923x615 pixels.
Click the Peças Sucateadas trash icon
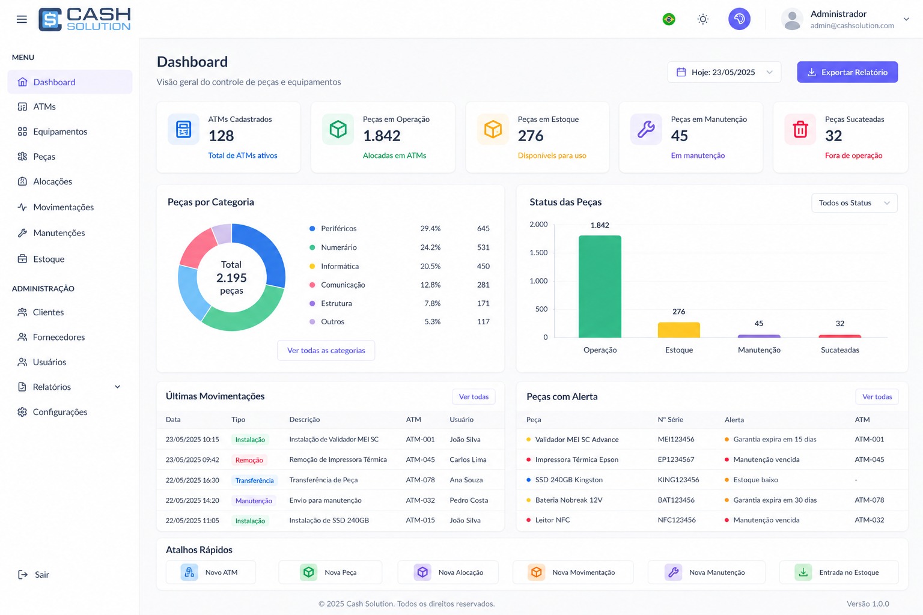800,129
